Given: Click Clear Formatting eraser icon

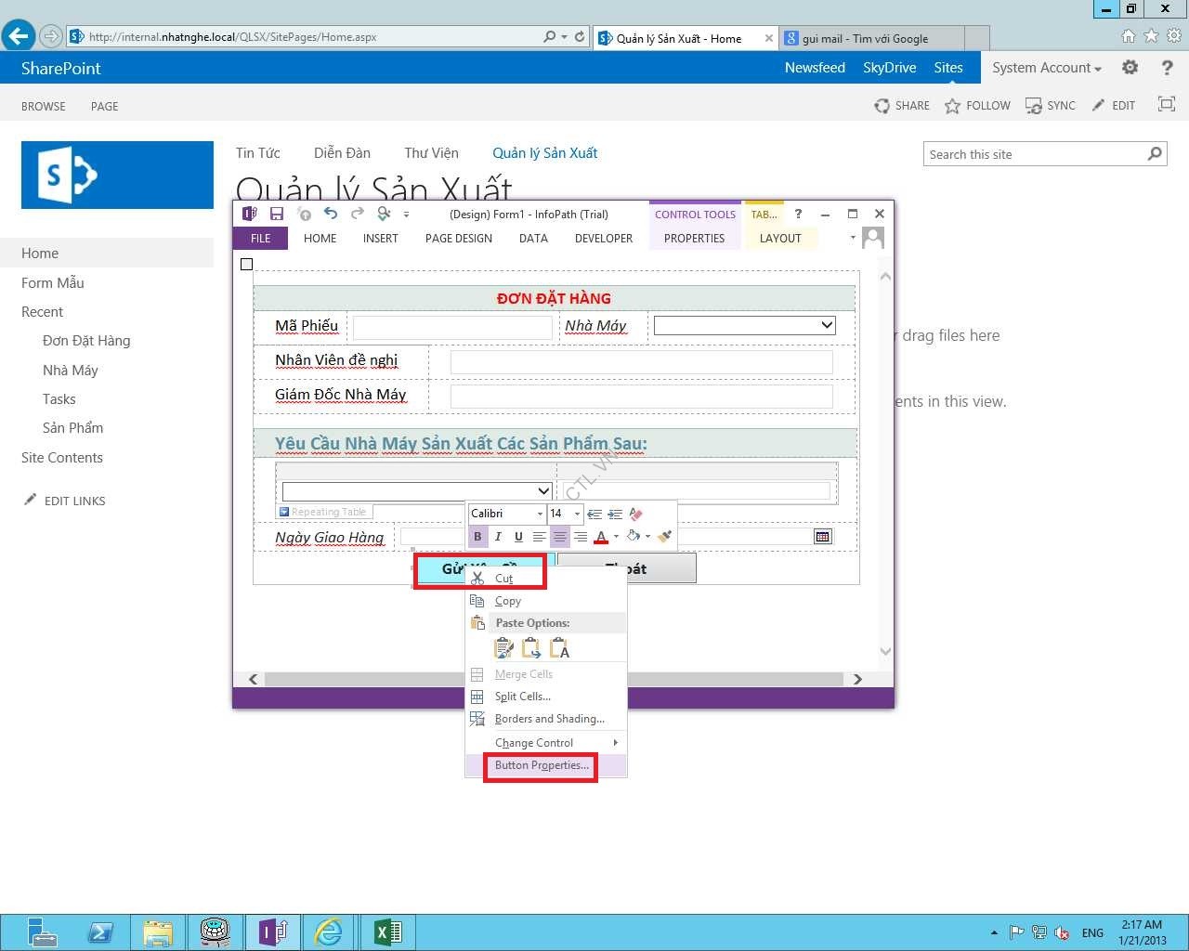Looking at the screenshot, I should tap(636, 514).
